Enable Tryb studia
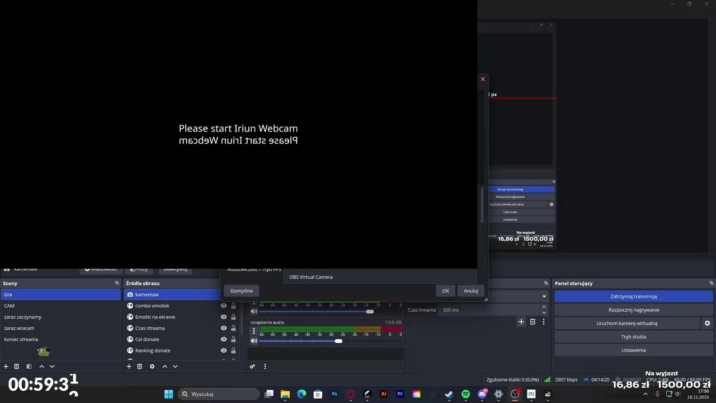This screenshot has height=403, width=716. (634, 337)
